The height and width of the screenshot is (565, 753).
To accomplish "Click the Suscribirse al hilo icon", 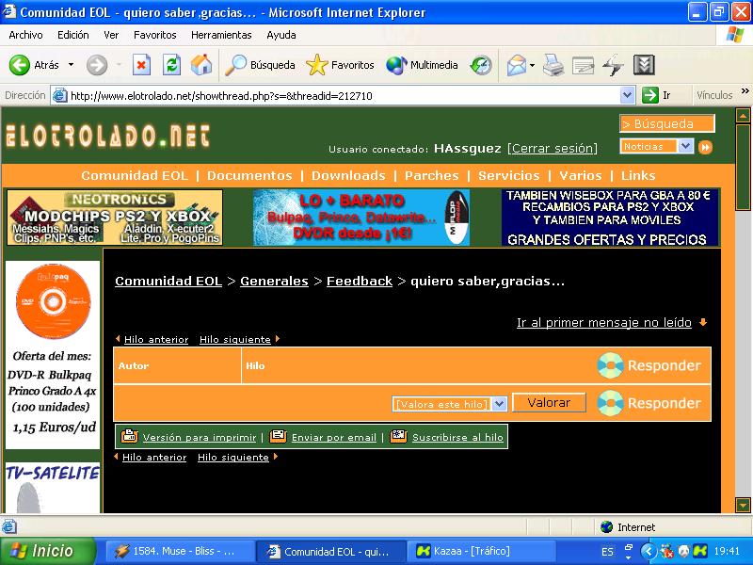I will tap(398, 436).
